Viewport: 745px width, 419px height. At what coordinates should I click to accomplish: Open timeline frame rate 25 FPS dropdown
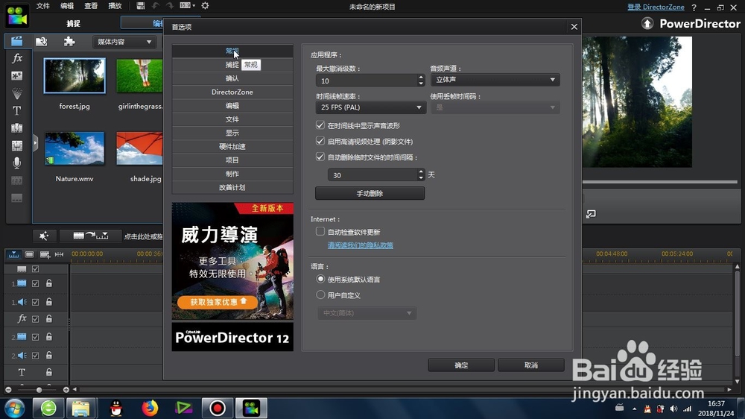pyautogui.click(x=370, y=107)
